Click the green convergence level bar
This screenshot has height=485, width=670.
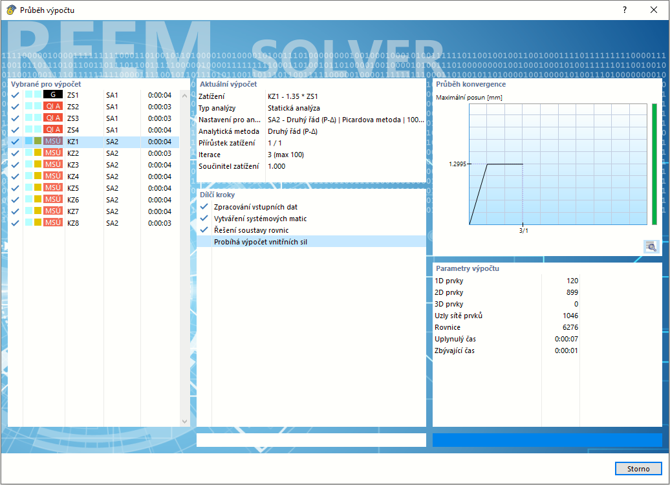(654, 164)
